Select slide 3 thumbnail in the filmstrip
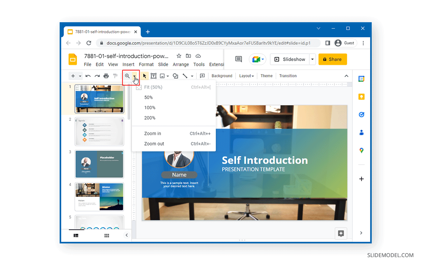 99,164
